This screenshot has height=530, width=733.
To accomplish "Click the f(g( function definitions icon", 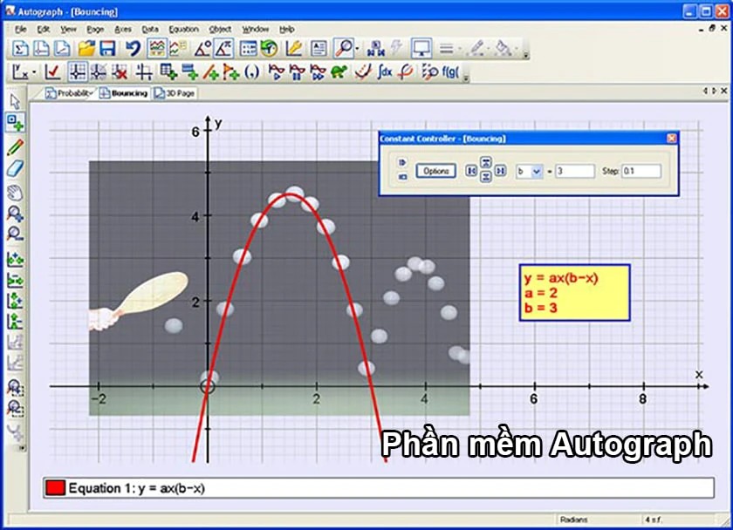I will pyautogui.click(x=449, y=72).
